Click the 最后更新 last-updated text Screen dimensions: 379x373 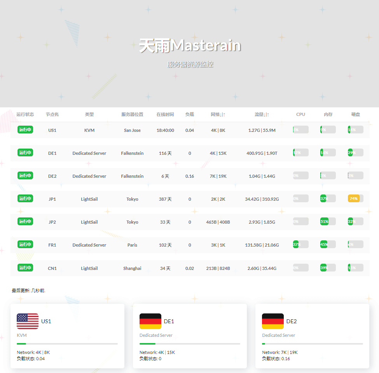[29, 291]
